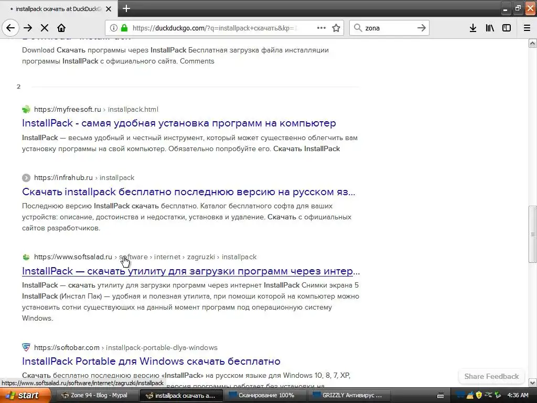Image resolution: width=537 pixels, height=403 pixels.
Task: Click the https://softobar.com URL text
Action: coord(67,347)
